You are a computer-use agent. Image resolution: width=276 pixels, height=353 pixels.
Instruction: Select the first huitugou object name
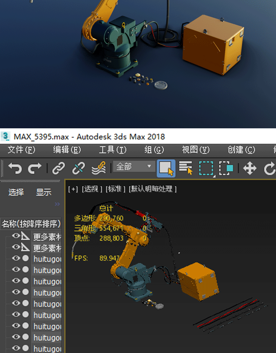click(47, 259)
